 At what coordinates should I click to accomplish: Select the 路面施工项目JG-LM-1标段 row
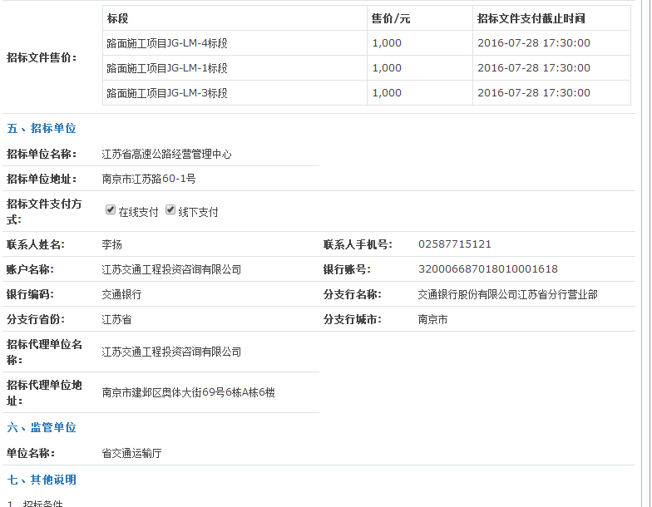[167, 68]
